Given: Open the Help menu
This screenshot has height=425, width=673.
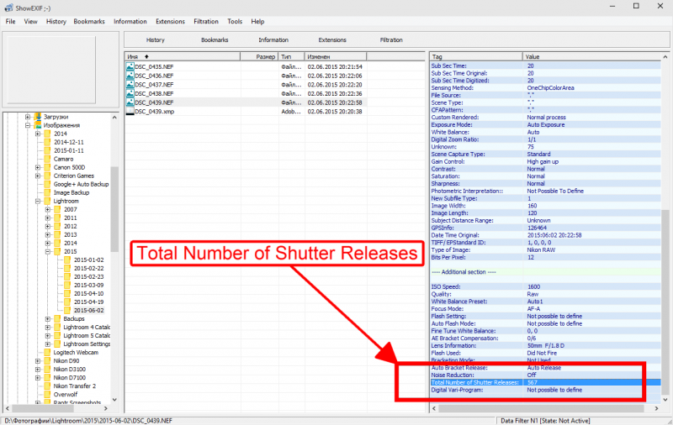Looking at the screenshot, I should point(257,21).
